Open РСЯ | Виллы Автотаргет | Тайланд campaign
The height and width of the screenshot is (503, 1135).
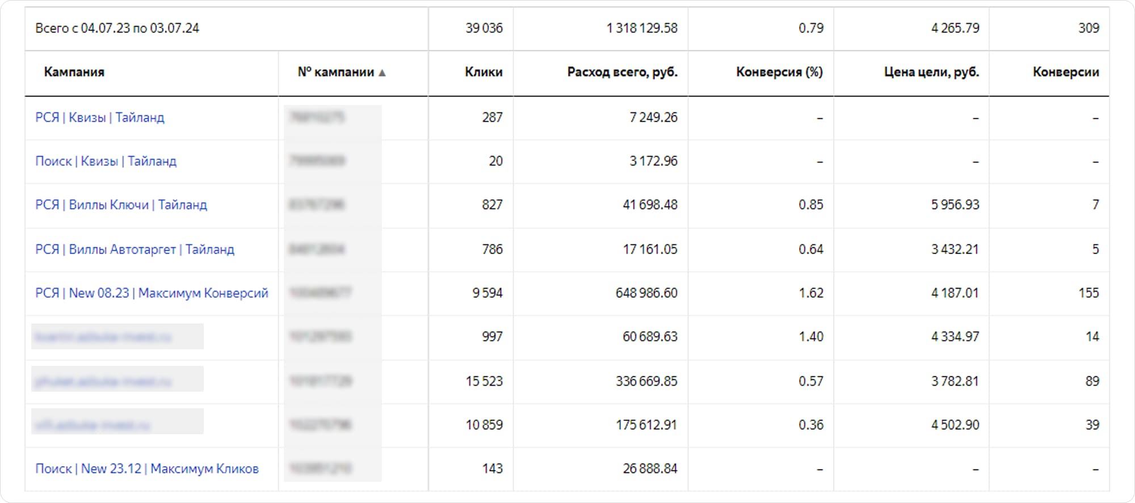134,249
